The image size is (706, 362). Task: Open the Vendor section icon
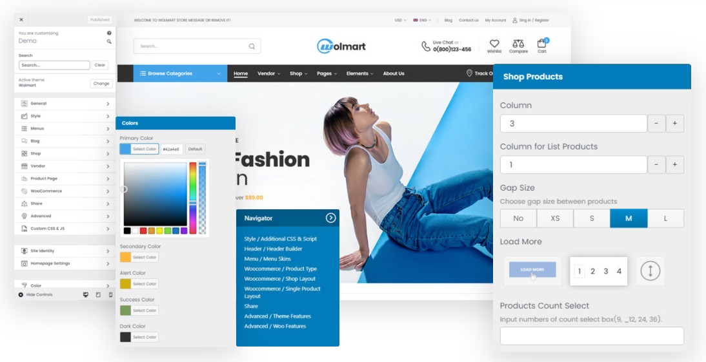point(25,166)
